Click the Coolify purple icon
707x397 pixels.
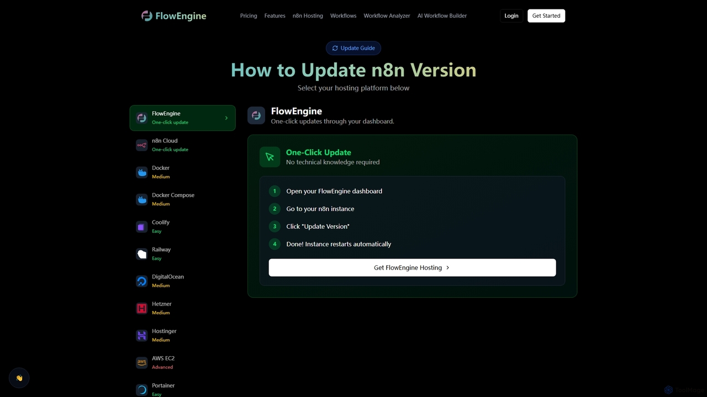coord(142,227)
